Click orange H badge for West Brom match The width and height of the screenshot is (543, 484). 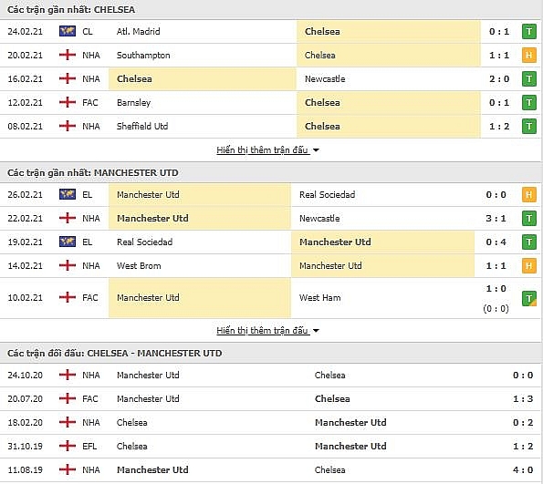click(528, 265)
